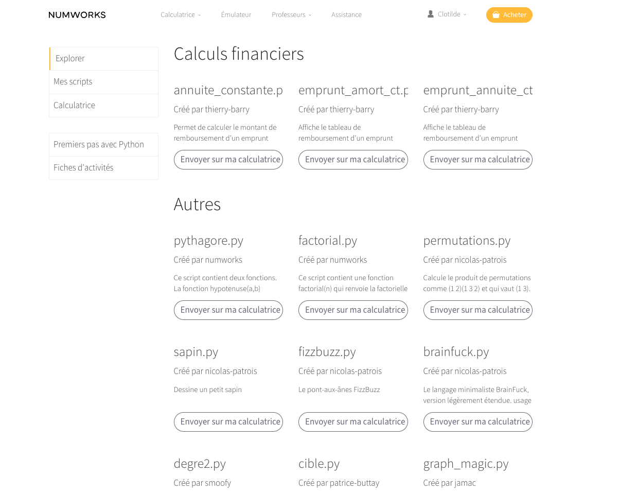
Task: Send pythagore.py to my calculator
Action: (x=228, y=310)
